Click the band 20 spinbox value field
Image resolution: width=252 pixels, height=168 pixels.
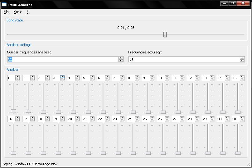tap(71, 119)
